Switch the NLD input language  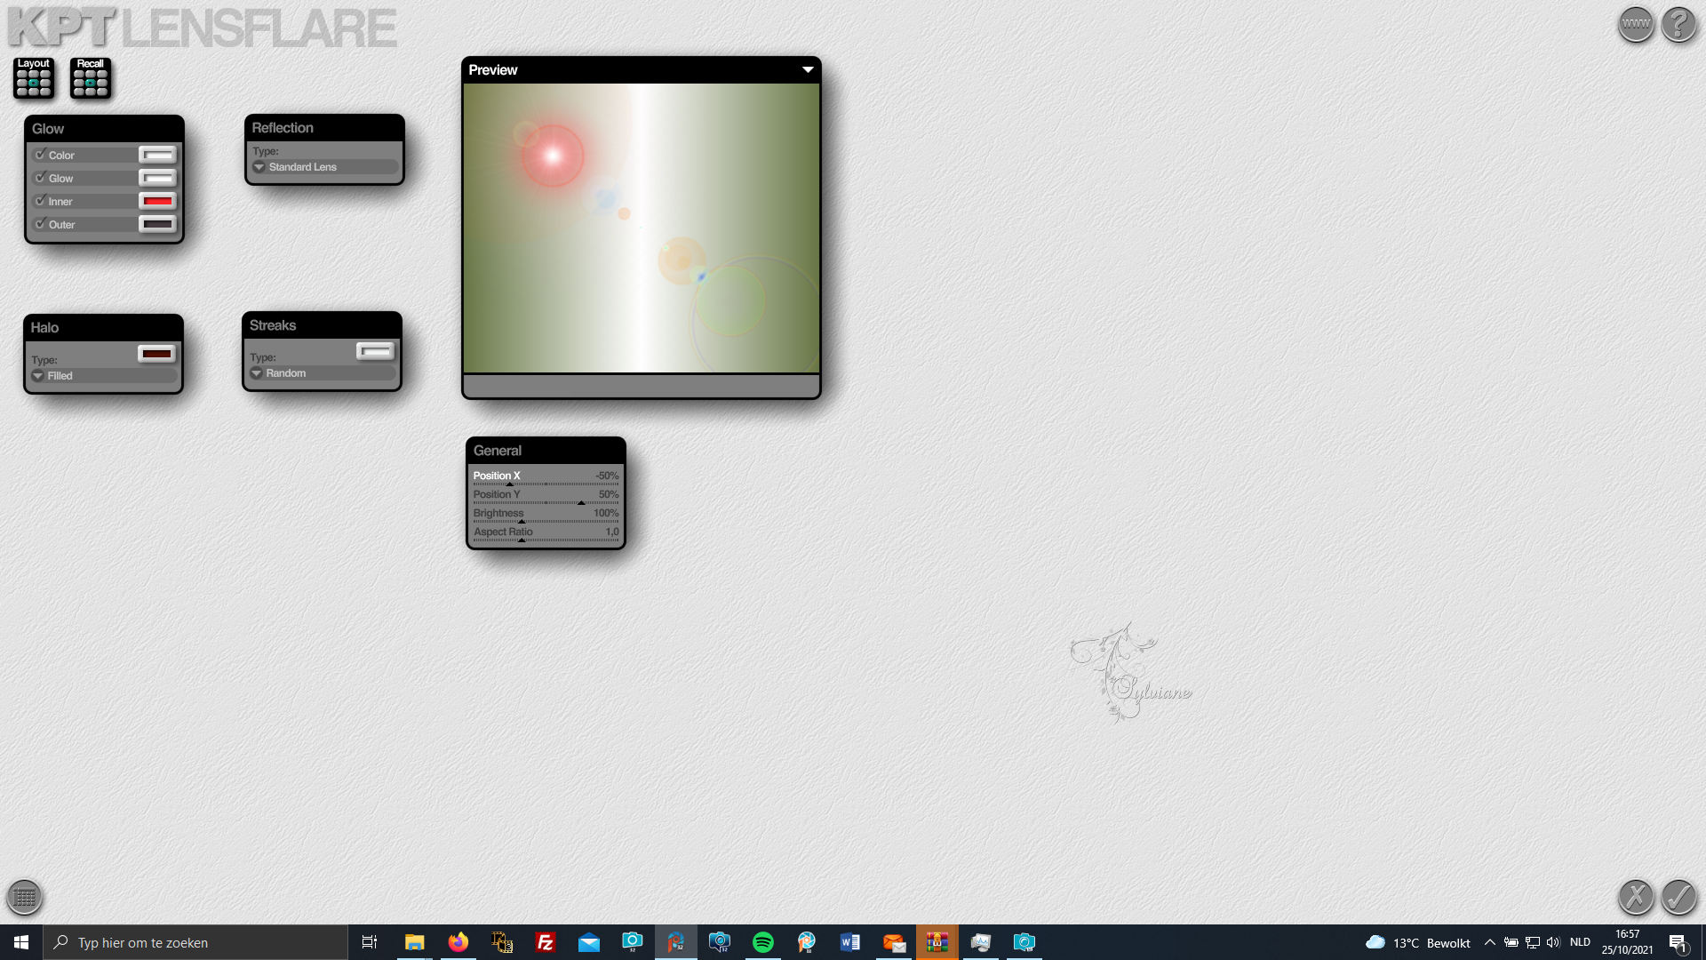tap(1580, 942)
